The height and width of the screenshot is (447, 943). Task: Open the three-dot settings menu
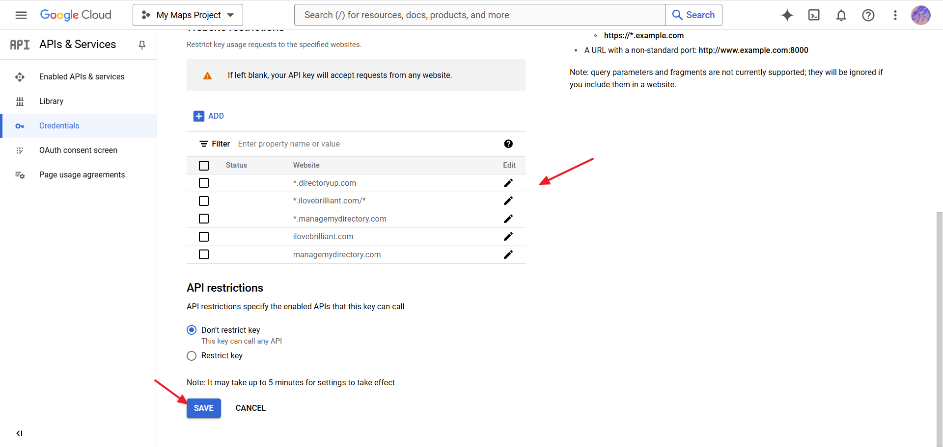pos(895,15)
